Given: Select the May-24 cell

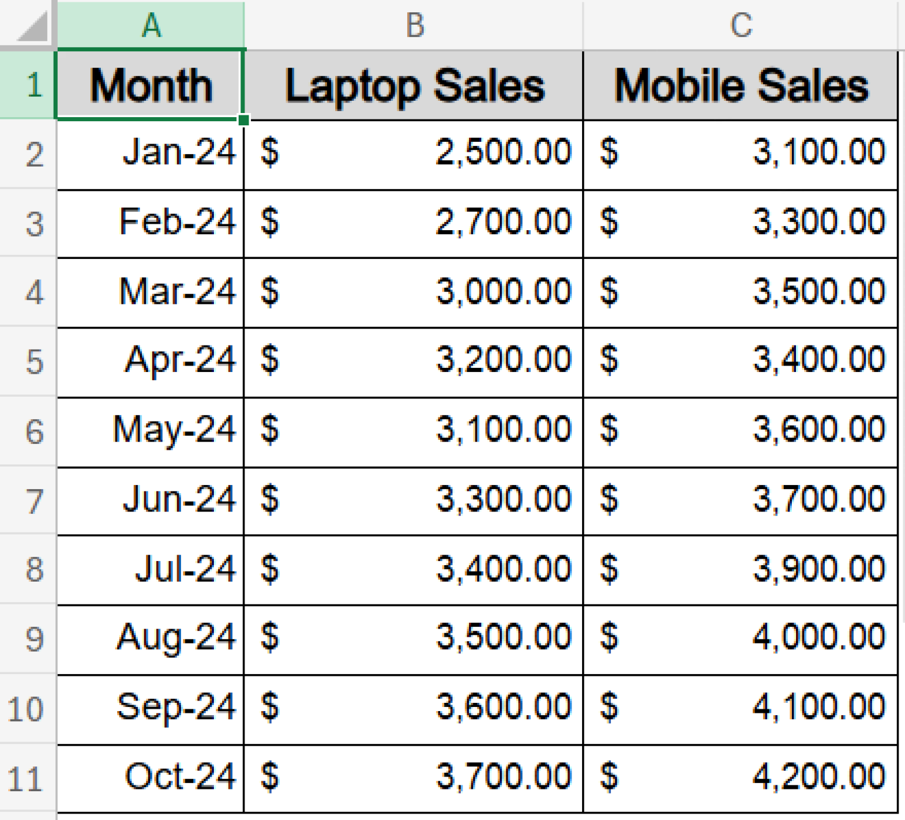Looking at the screenshot, I should (150, 431).
